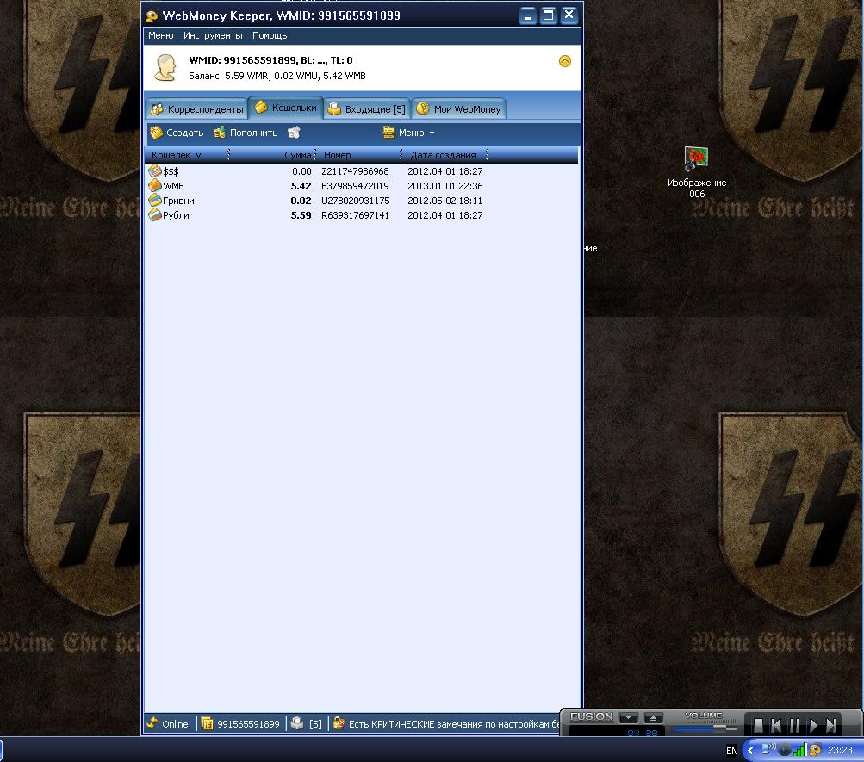Skip to previous track in the FUSION player
Viewport: 864px width, 762px height.
[776, 725]
